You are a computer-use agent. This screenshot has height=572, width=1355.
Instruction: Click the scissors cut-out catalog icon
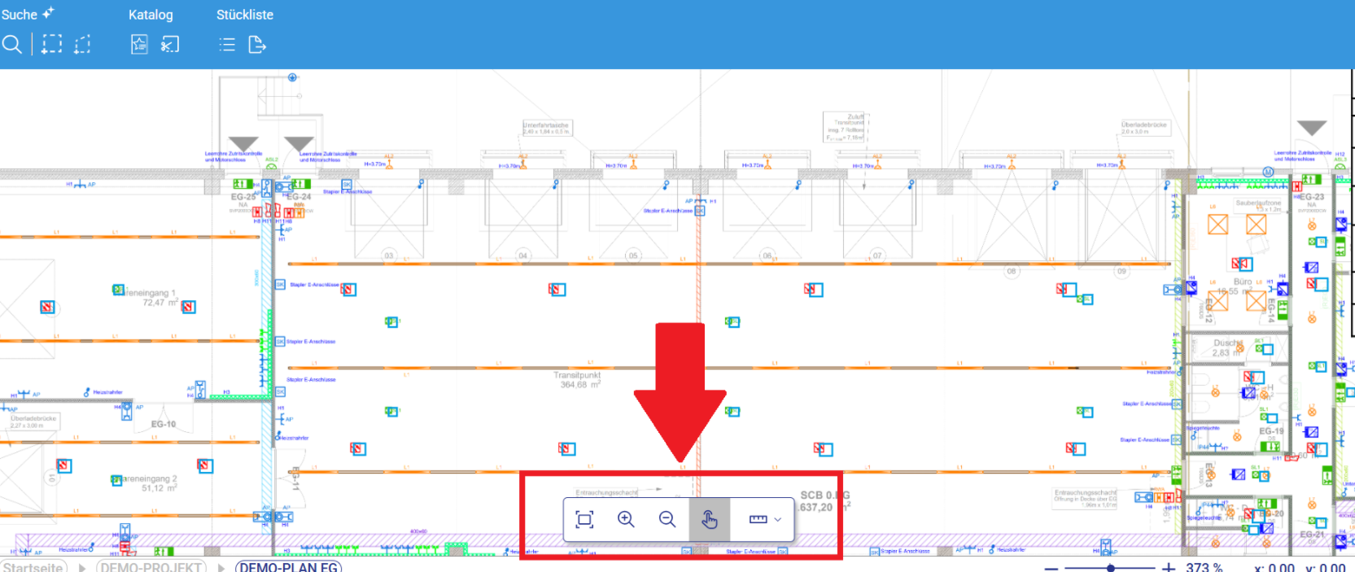170,44
